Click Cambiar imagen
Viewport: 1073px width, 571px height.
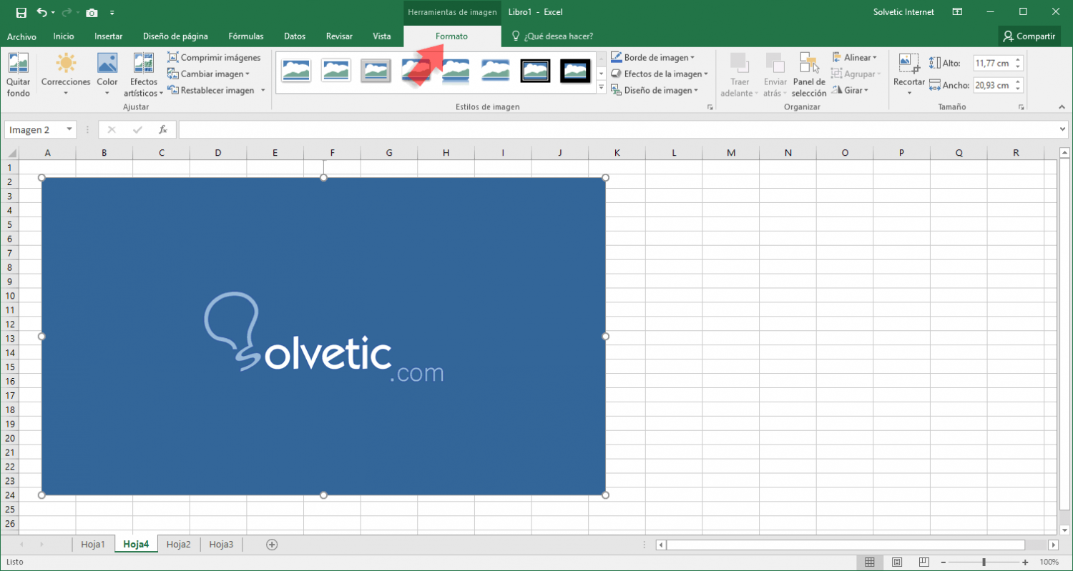tap(209, 74)
